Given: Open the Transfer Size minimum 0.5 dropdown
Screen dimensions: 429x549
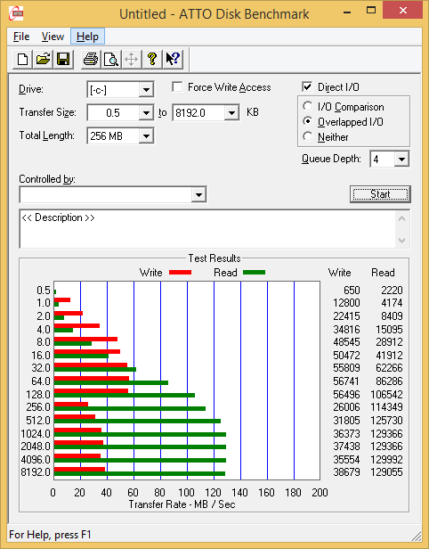Looking at the screenshot, I should pos(146,112).
